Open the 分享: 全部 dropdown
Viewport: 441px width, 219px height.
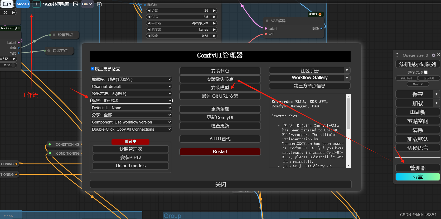click(x=132, y=115)
